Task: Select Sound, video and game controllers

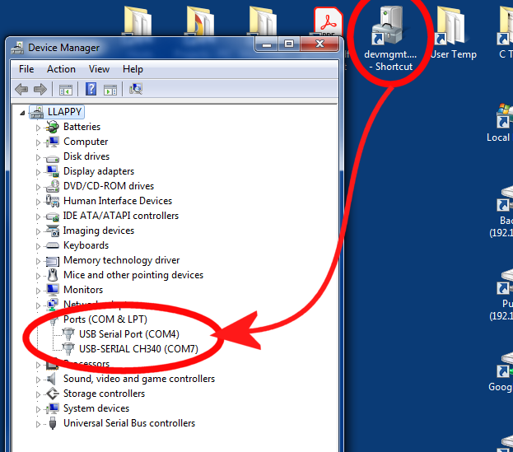Action: click(138, 379)
